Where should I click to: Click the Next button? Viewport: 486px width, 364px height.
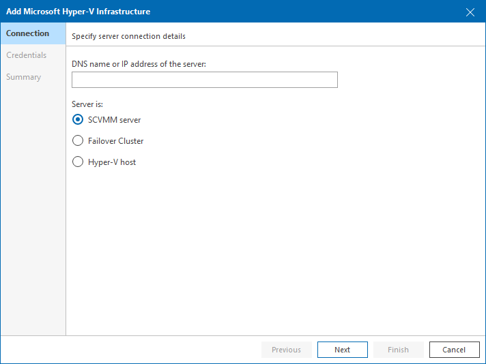point(343,350)
